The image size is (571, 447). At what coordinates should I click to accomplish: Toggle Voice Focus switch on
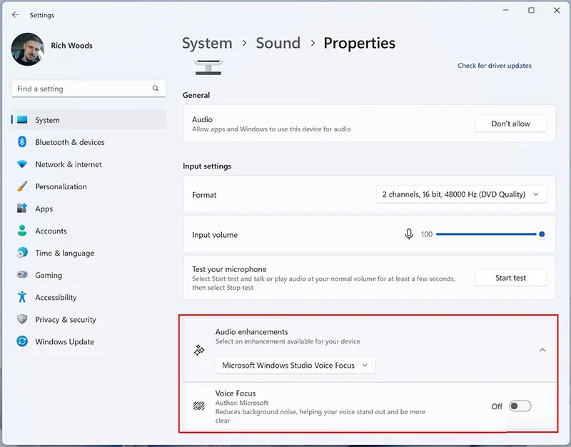(520, 406)
